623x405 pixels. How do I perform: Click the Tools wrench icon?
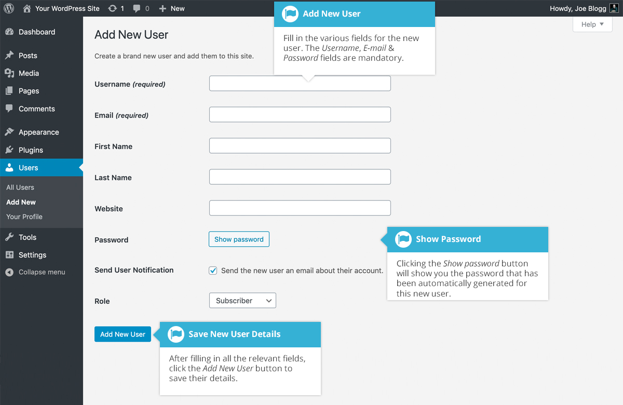9,237
